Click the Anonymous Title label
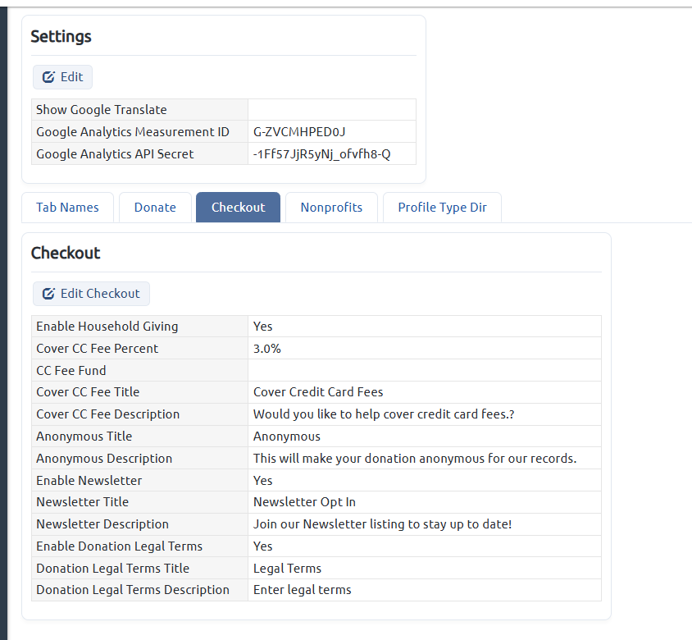 (x=84, y=437)
